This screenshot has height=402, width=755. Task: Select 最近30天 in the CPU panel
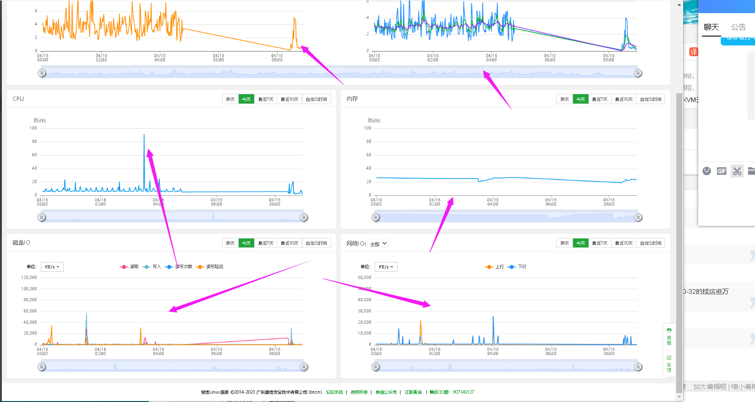click(x=289, y=99)
